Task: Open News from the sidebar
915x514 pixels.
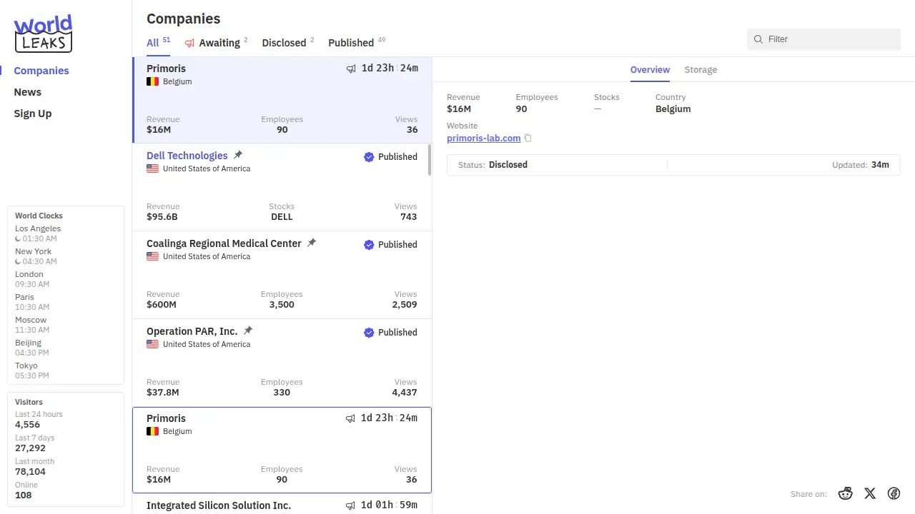Action: click(28, 92)
